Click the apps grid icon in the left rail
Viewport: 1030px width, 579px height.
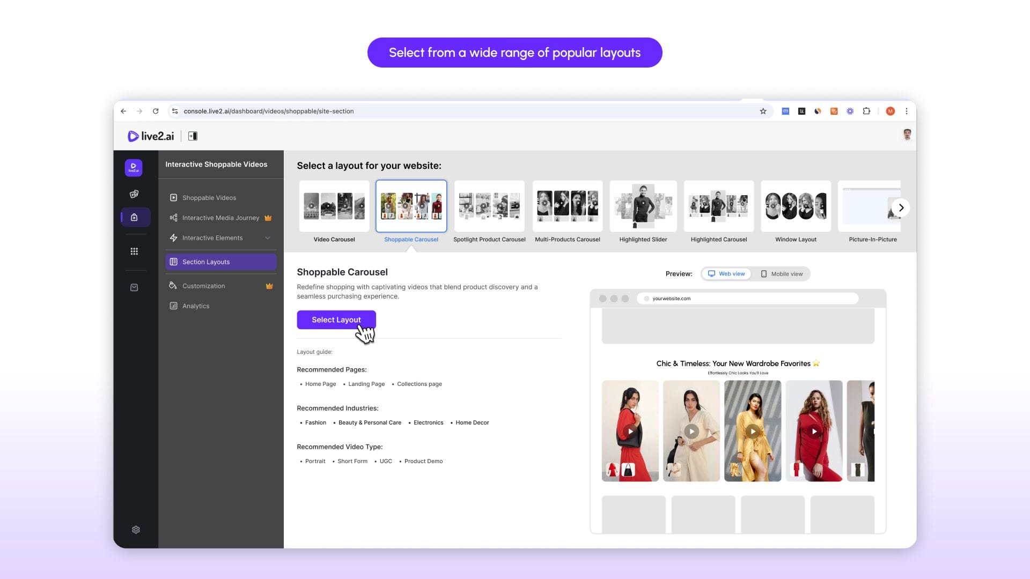134,251
